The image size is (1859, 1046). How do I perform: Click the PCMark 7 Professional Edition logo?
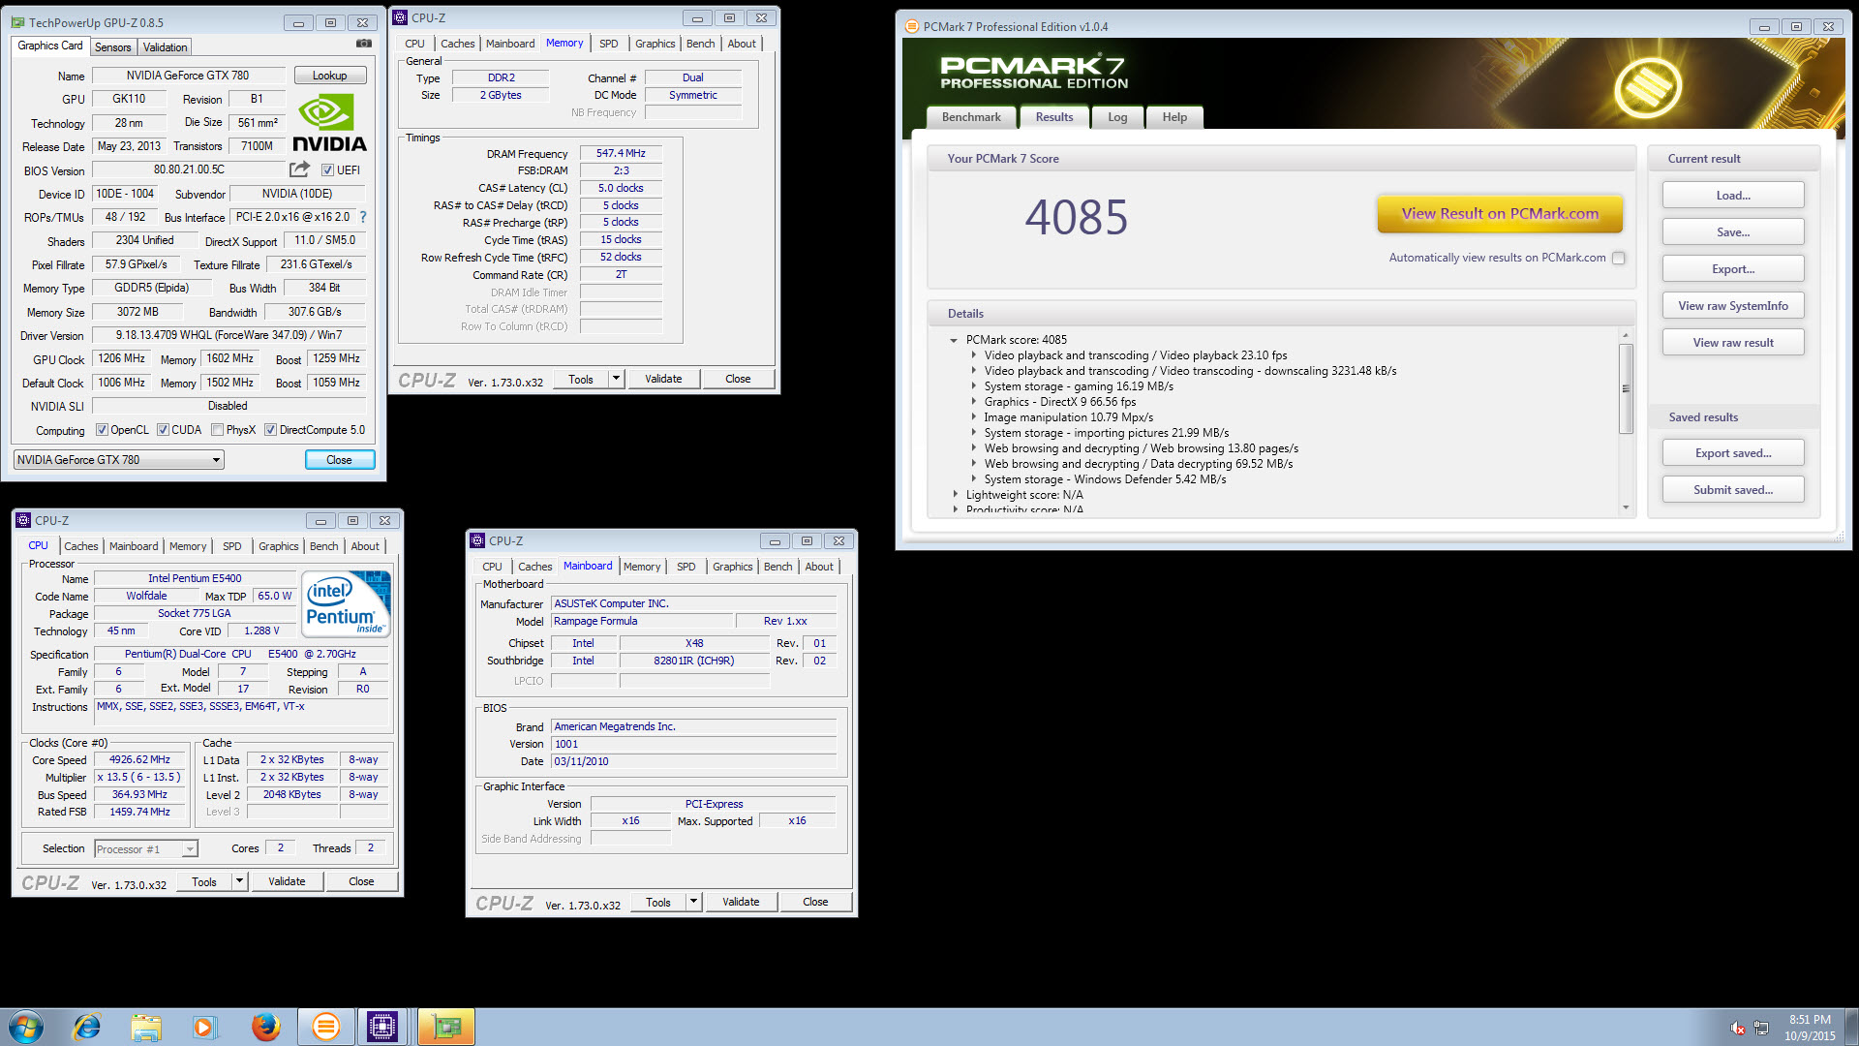tap(1033, 73)
